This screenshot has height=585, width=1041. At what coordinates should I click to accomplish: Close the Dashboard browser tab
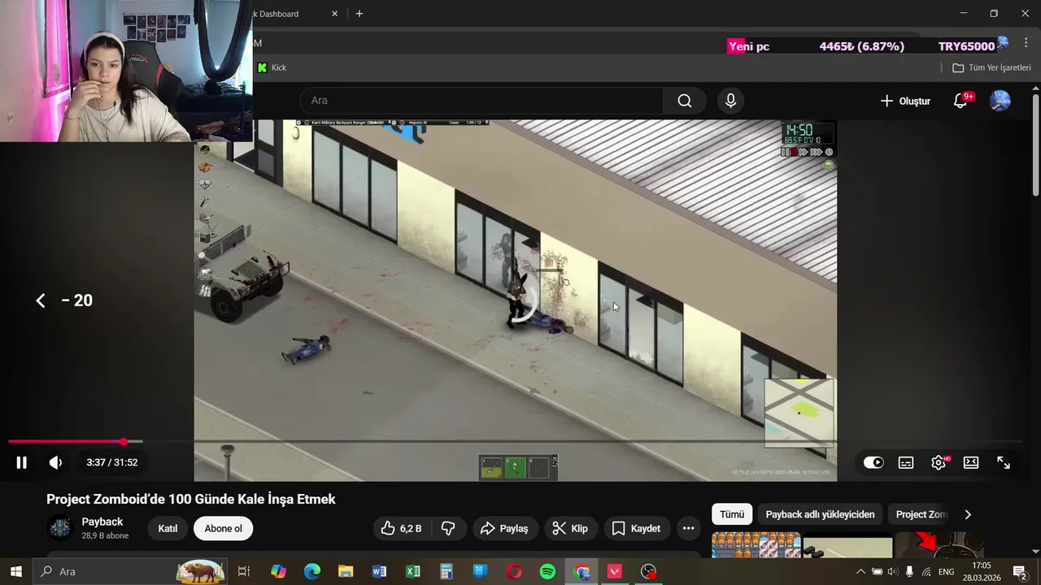[334, 14]
